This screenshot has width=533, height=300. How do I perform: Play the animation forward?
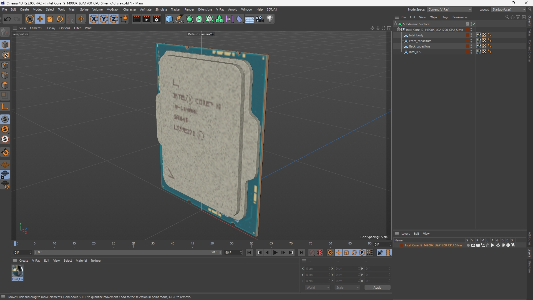tap(275, 252)
